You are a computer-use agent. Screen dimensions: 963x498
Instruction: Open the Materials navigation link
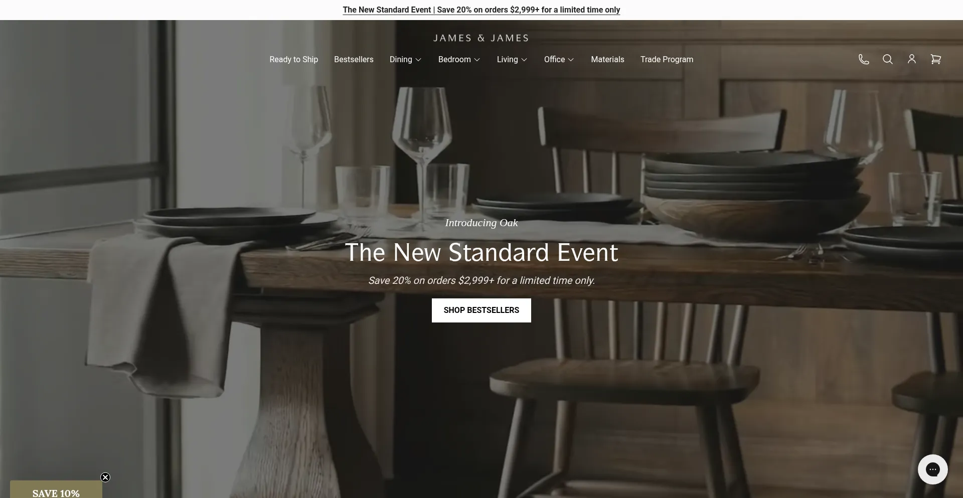[607, 59]
